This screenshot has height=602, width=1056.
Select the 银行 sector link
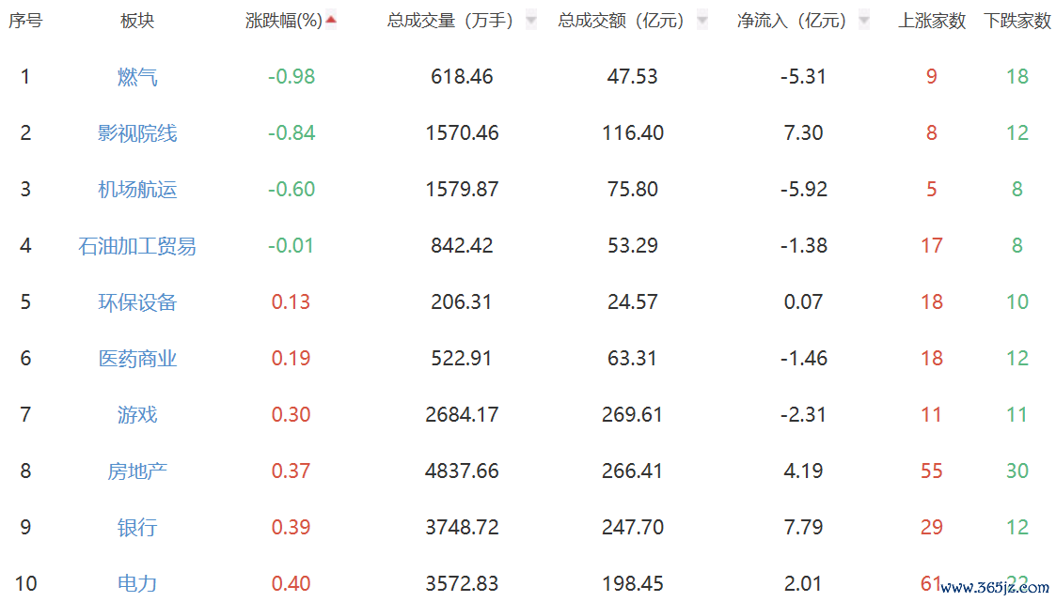coord(137,528)
